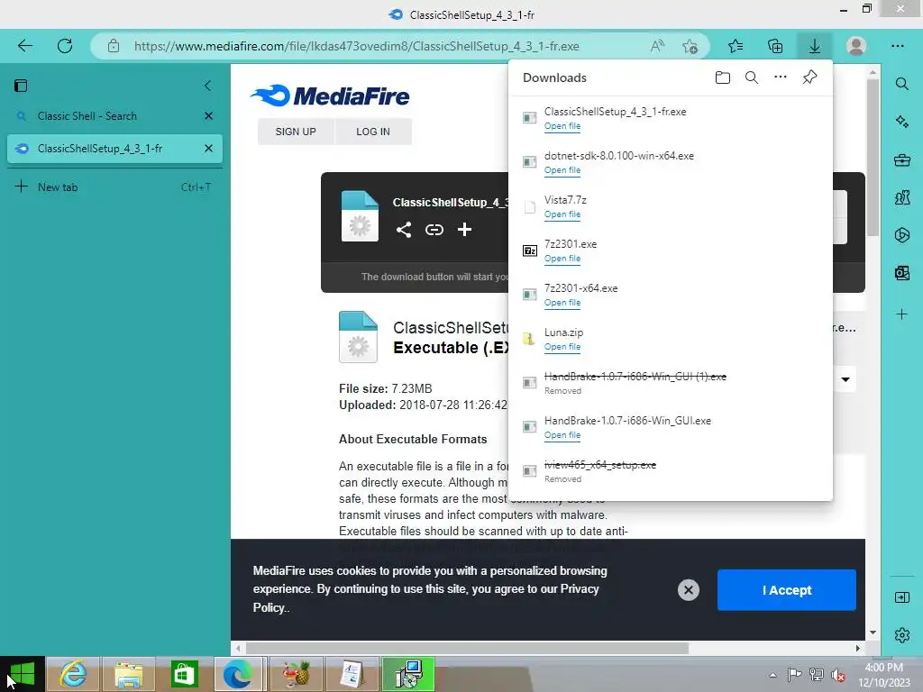Open sidebar Outlook icon
923x692 pixels.
coord(901,273)
